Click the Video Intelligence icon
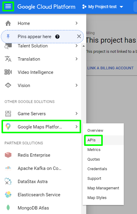Image resolution: width=137 pixels, height=214 pixels. click(8, 72)
